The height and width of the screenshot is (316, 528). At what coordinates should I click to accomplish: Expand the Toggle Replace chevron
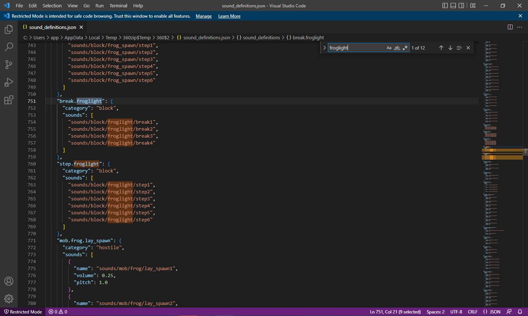pyautogui.click(x=324, y=48)
